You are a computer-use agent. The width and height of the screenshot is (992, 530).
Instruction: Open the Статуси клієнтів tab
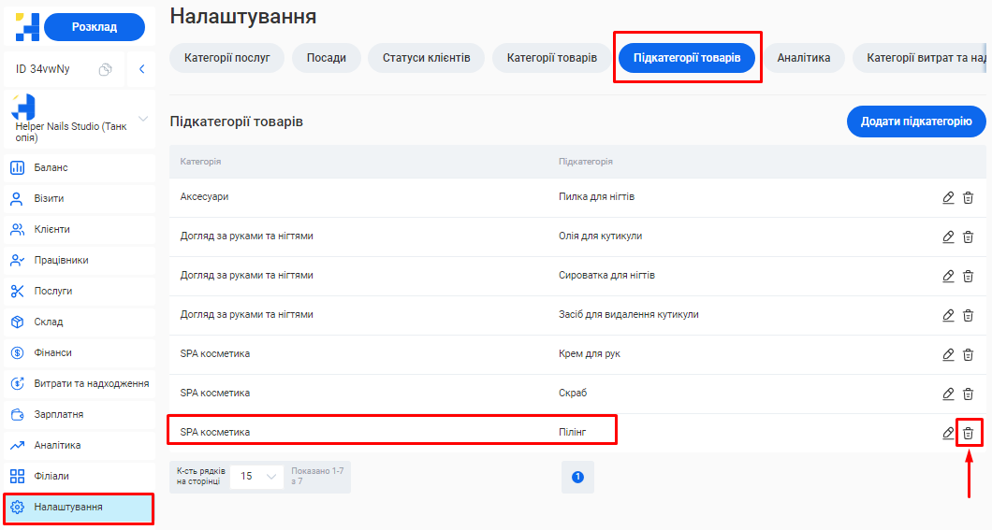(426, 58)
